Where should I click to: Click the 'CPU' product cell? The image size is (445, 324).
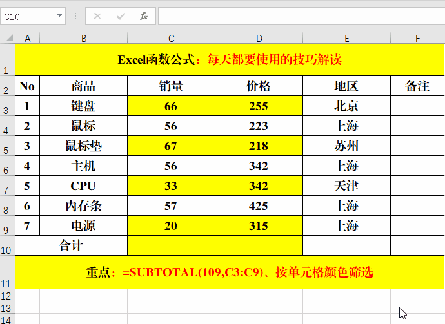point(83,186)
